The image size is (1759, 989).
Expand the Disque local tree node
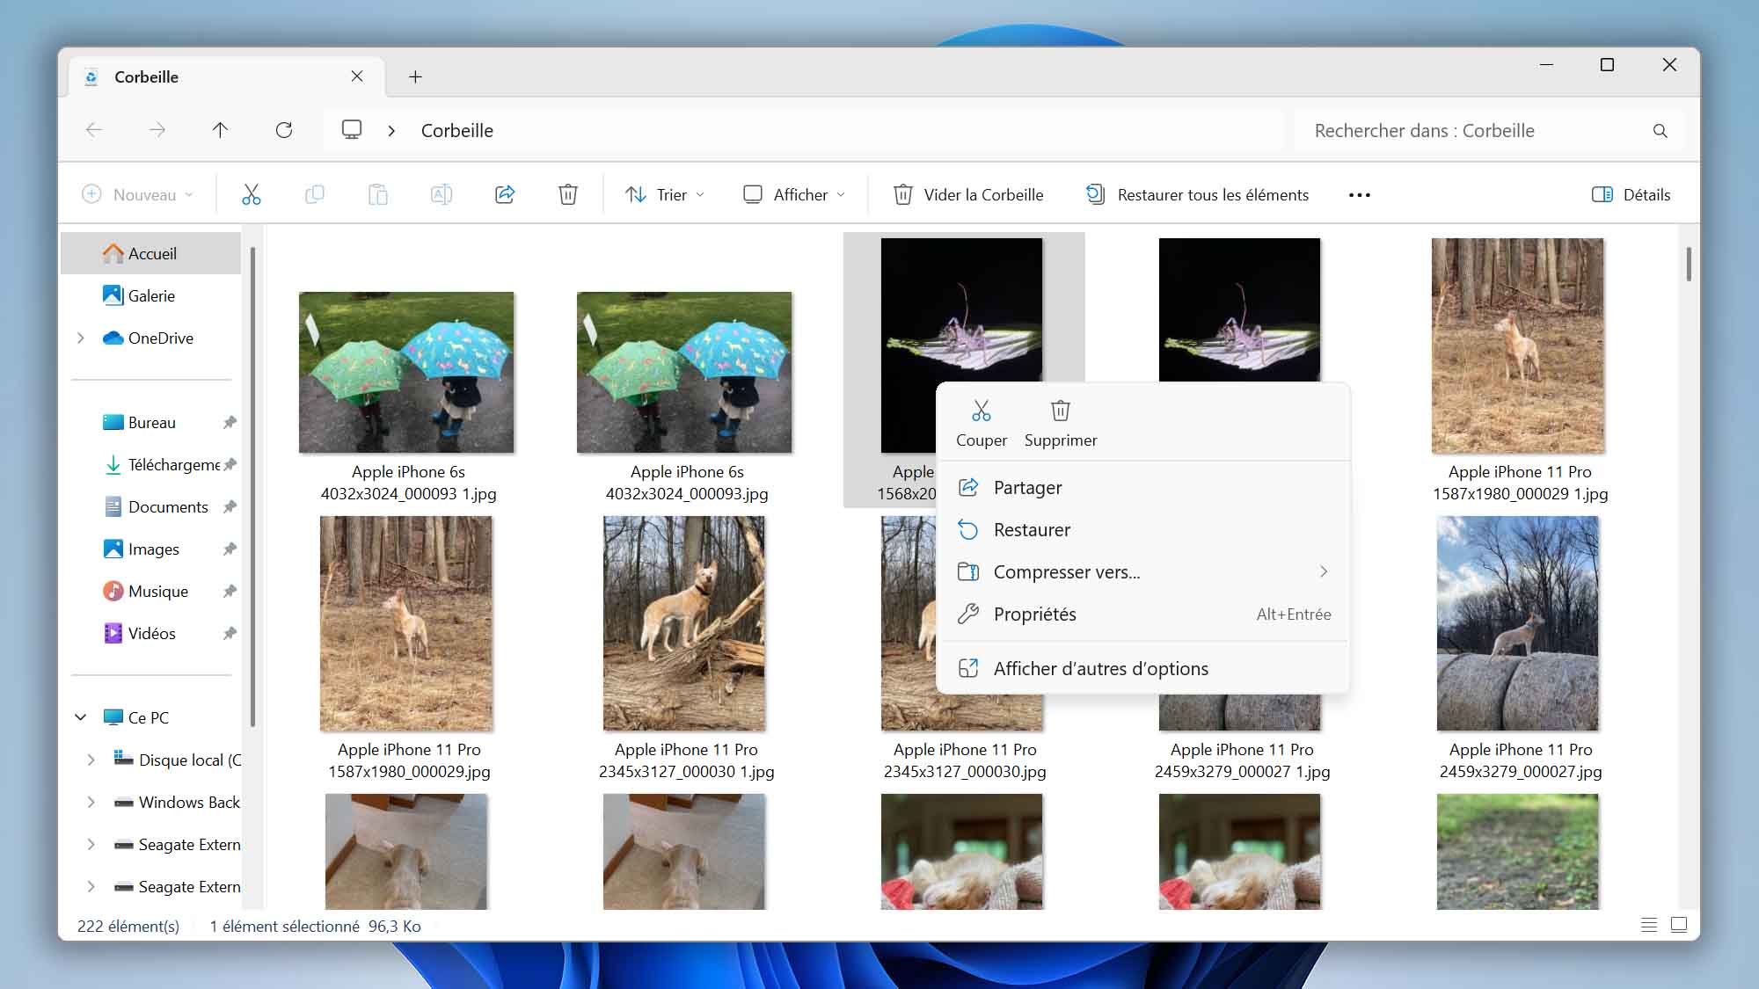tap(91, 760)
